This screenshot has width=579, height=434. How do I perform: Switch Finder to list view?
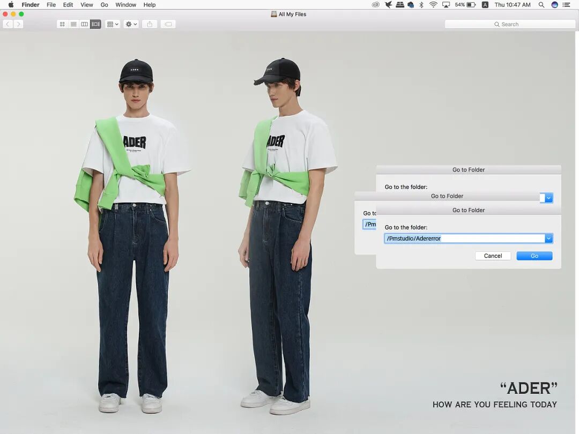pyautogui.click(x=73, y=24)
